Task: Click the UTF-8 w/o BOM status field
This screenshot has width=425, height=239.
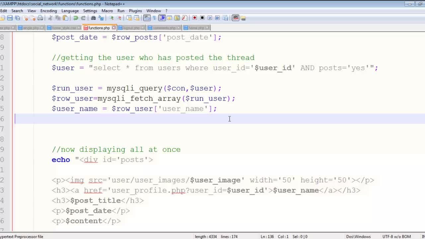Action: pos(396,237)
